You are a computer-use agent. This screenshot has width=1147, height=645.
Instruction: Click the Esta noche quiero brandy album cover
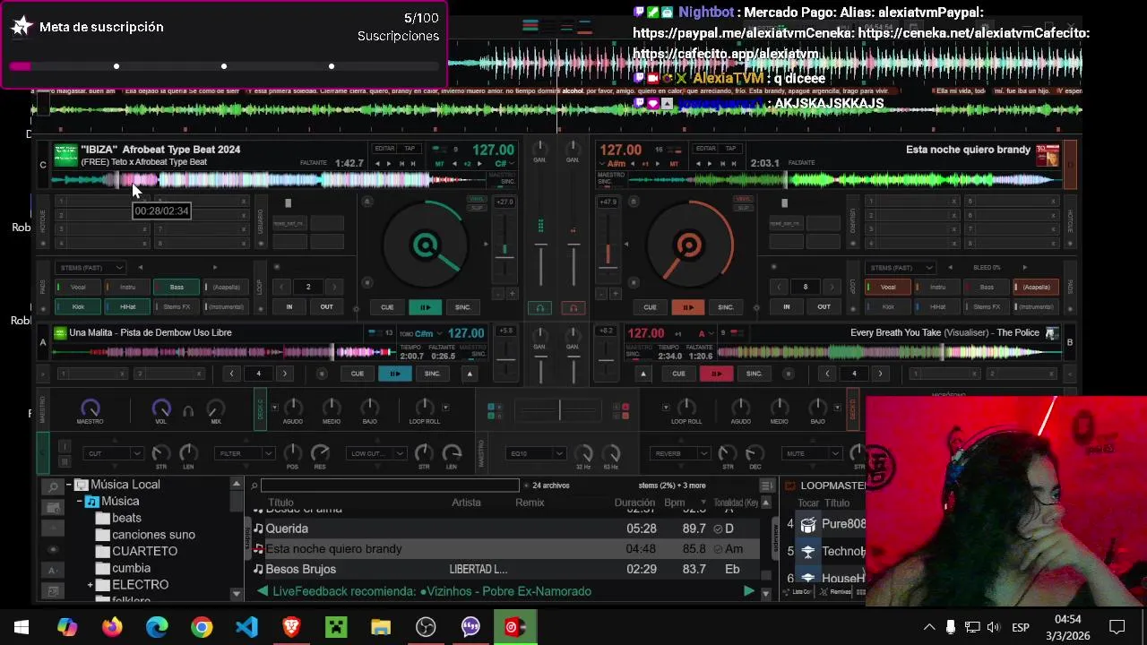coord(1047,155)
